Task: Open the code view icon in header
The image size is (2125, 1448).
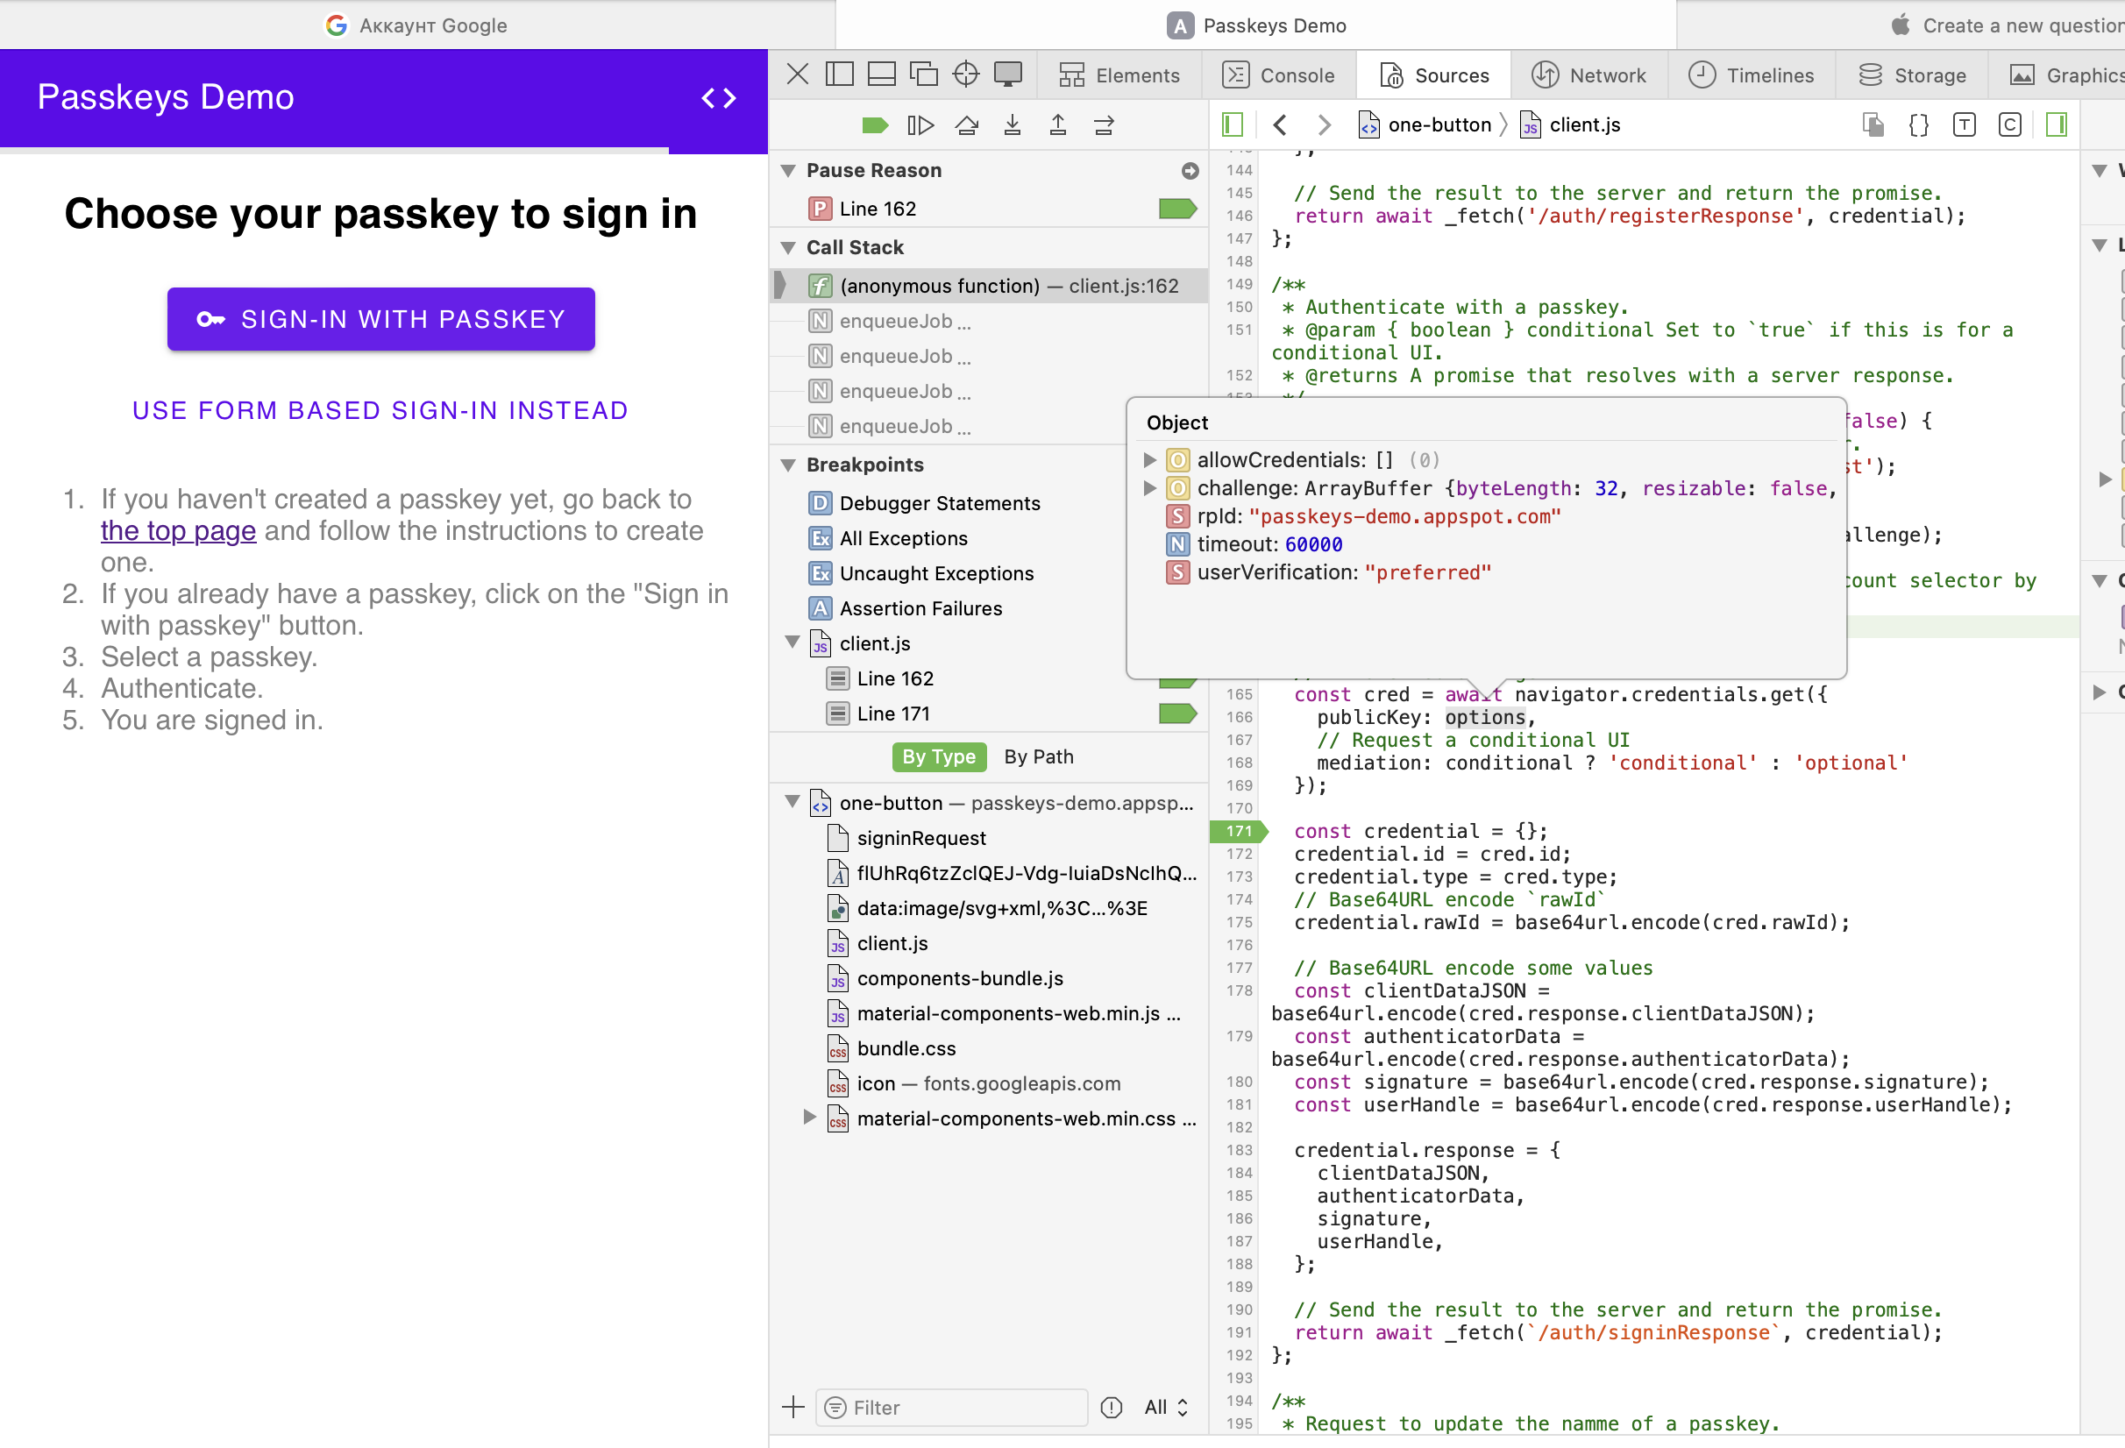Action: [x=719, y=98]
